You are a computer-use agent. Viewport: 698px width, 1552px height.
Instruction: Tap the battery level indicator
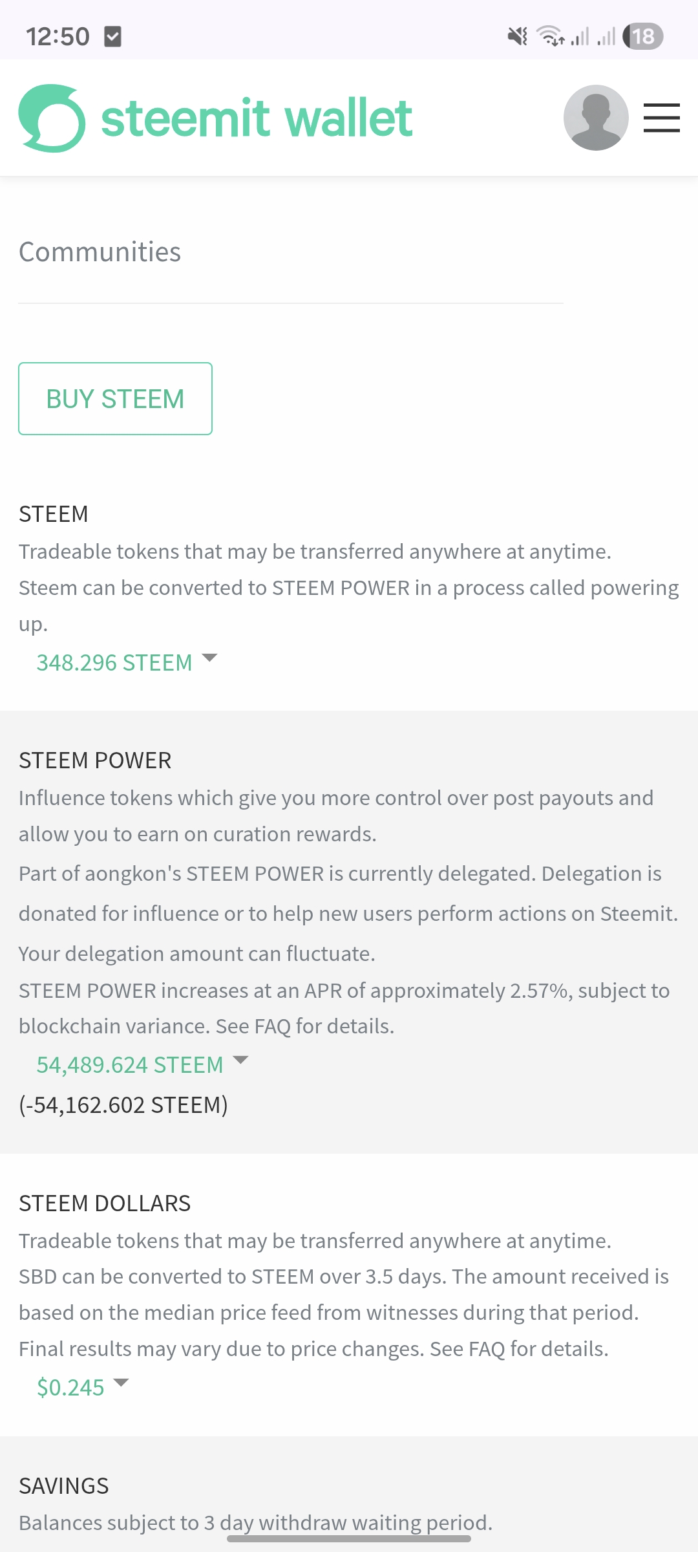coord(643,36)
